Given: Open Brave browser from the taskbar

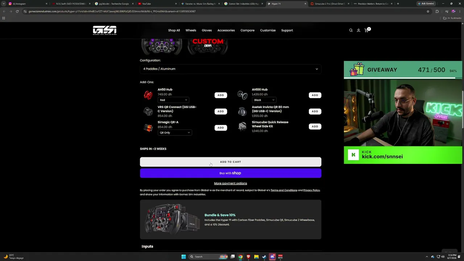Looking at the screenshot, I should pos(248,257).
